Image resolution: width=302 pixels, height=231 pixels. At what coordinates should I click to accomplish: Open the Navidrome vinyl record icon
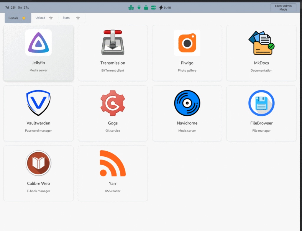click(187, 103)
